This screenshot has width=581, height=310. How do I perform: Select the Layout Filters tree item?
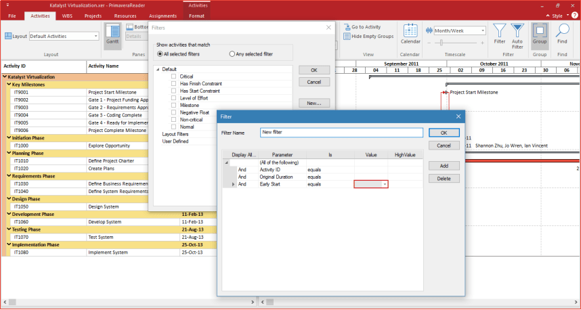click(x=175, y=134)
